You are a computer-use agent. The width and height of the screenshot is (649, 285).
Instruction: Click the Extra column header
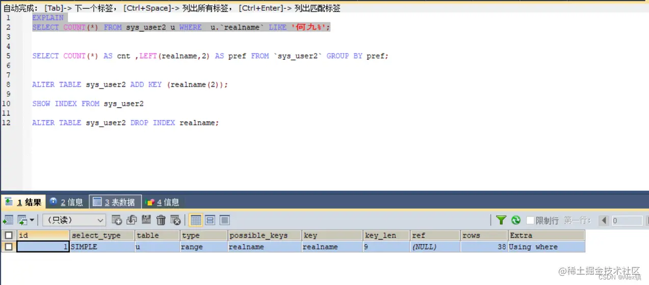click(547, 235)
